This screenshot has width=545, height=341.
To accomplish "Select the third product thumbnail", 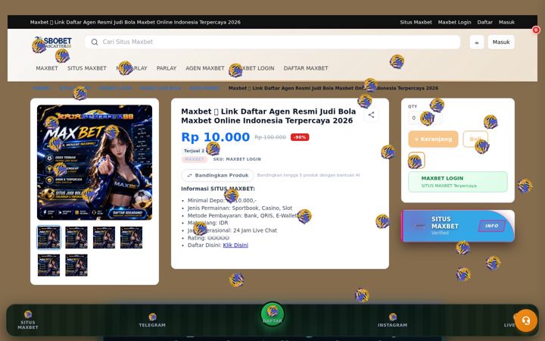I will pos(104,237).
